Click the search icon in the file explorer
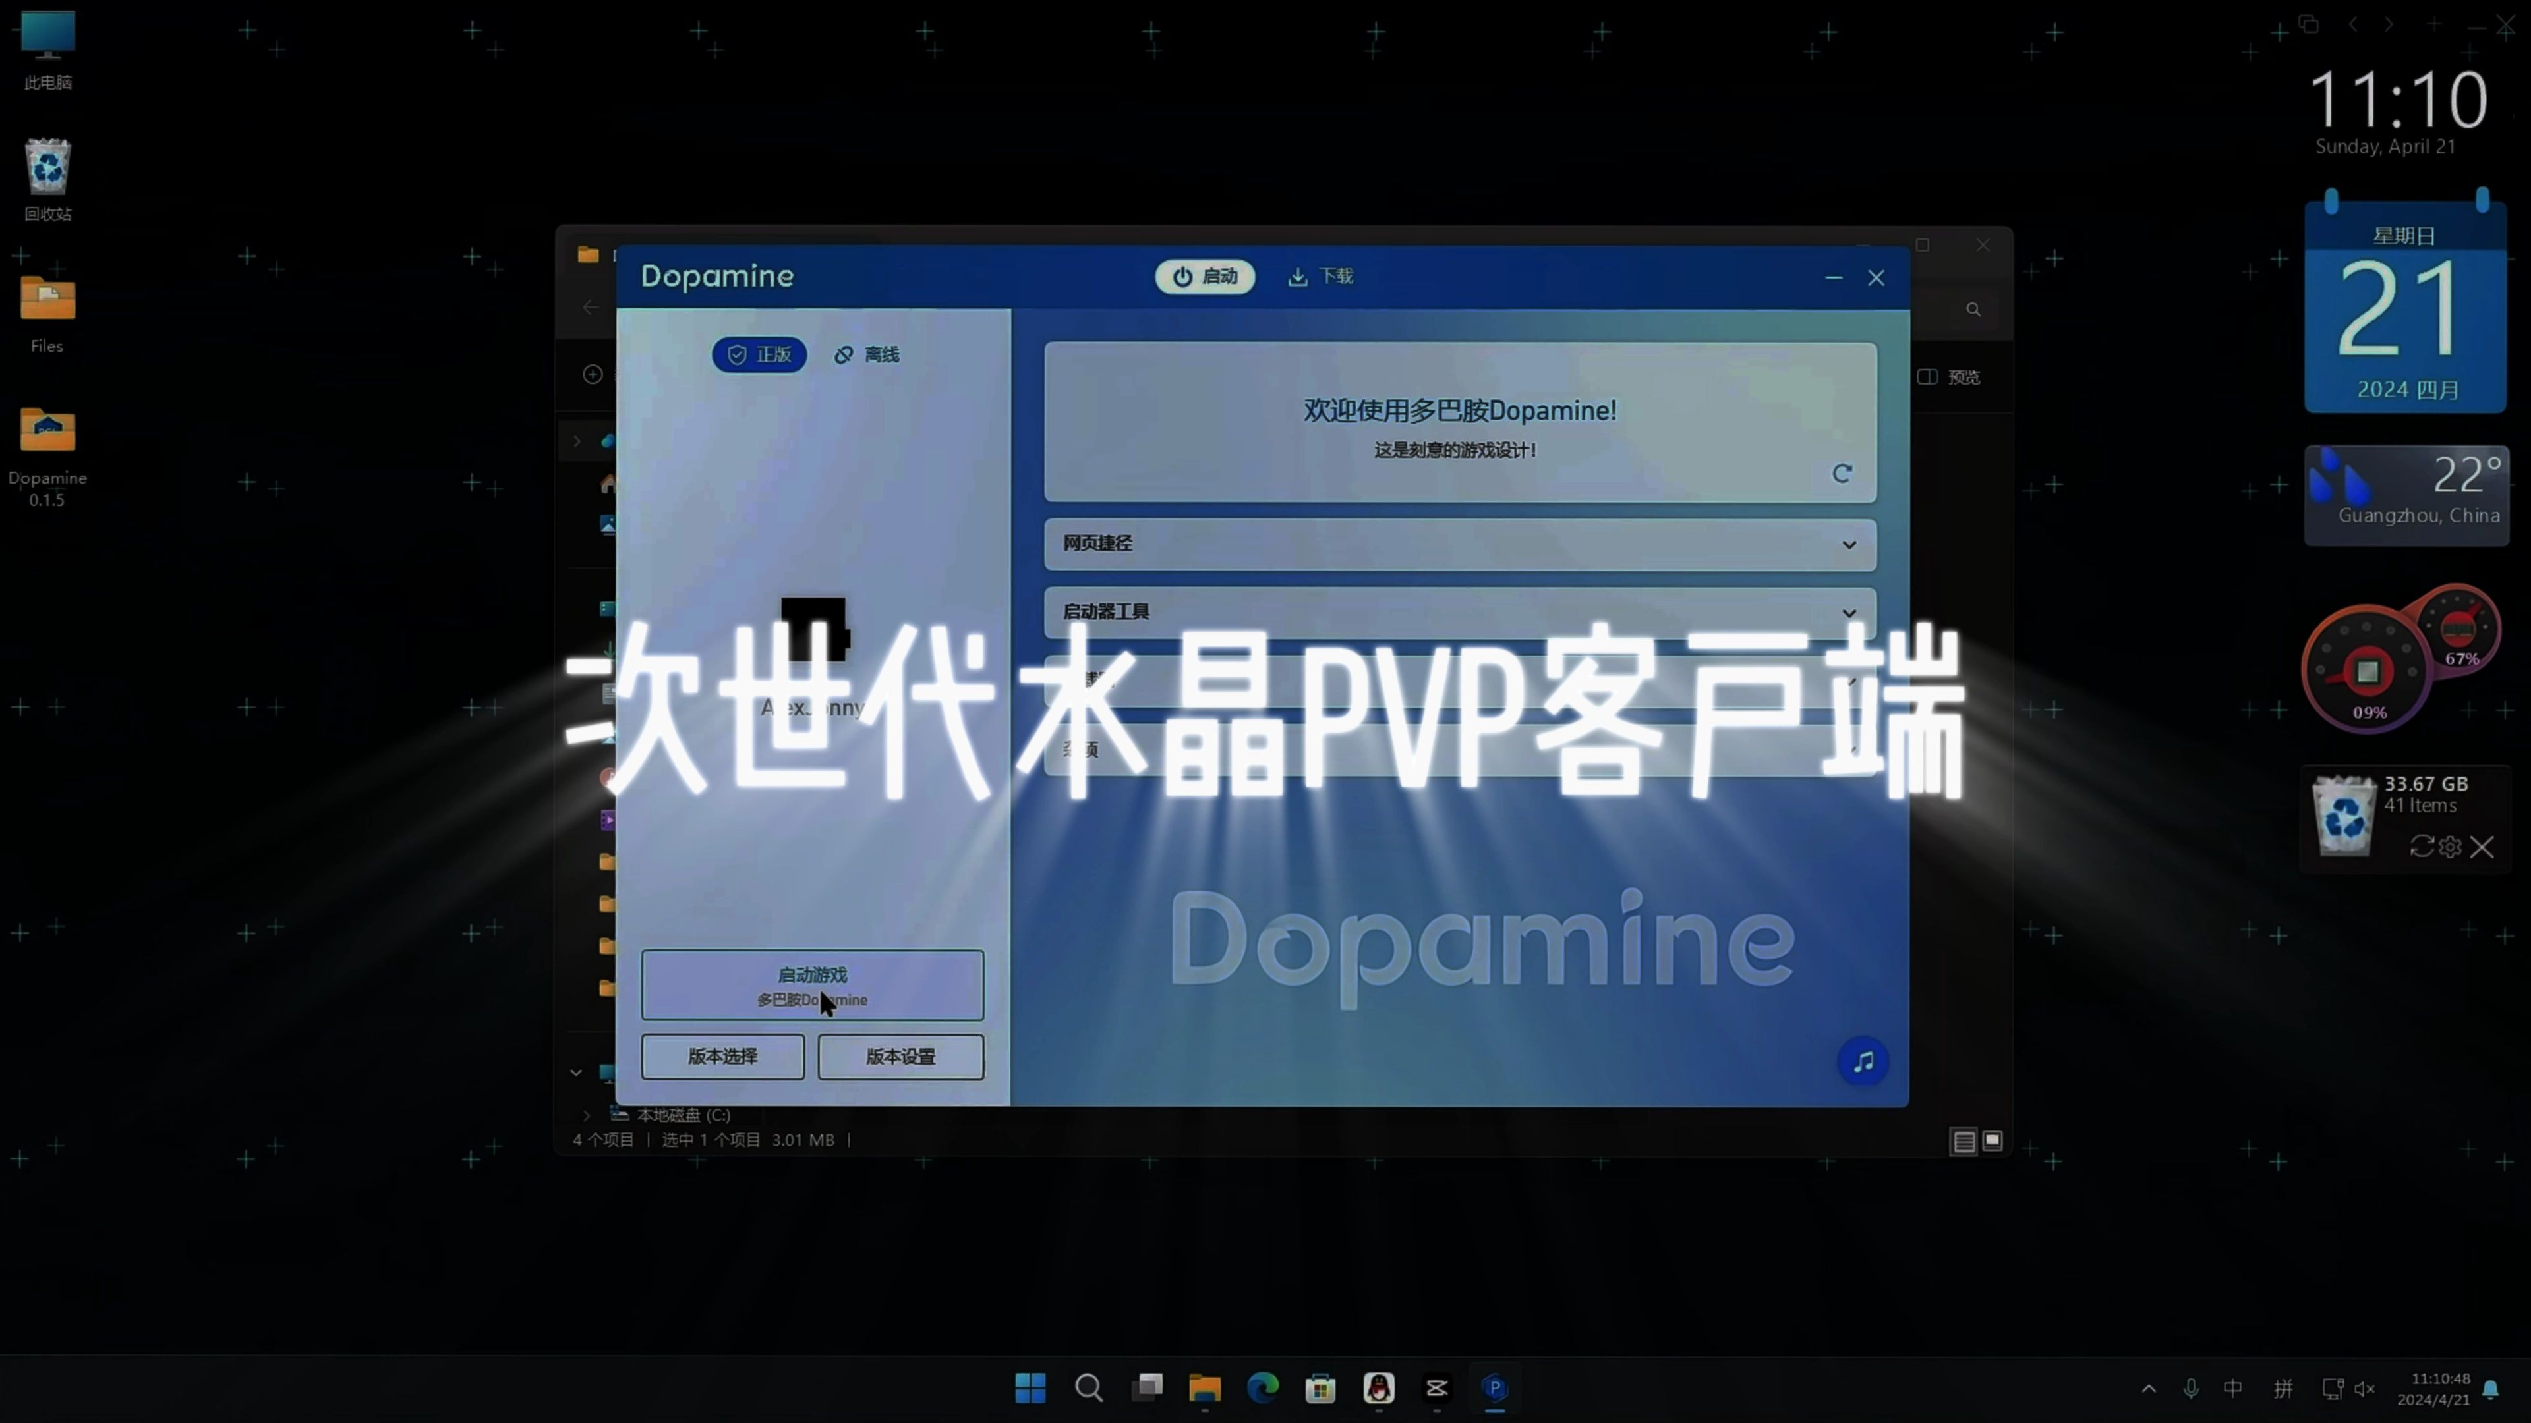The image size is (2531, 1423). point(1974,308)
